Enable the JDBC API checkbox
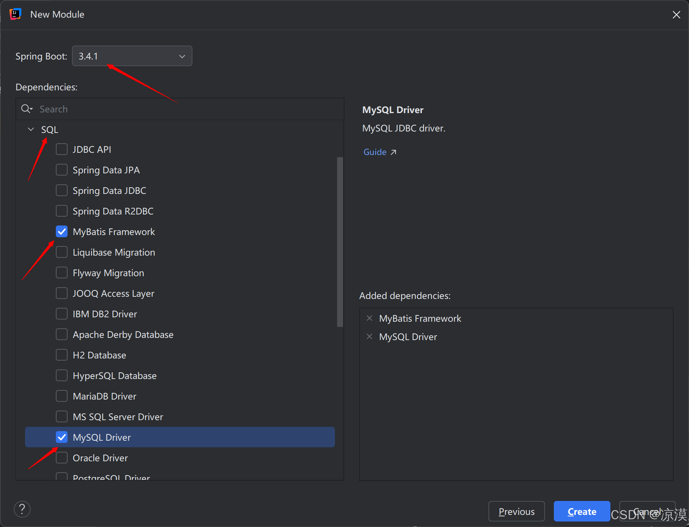 62,149
